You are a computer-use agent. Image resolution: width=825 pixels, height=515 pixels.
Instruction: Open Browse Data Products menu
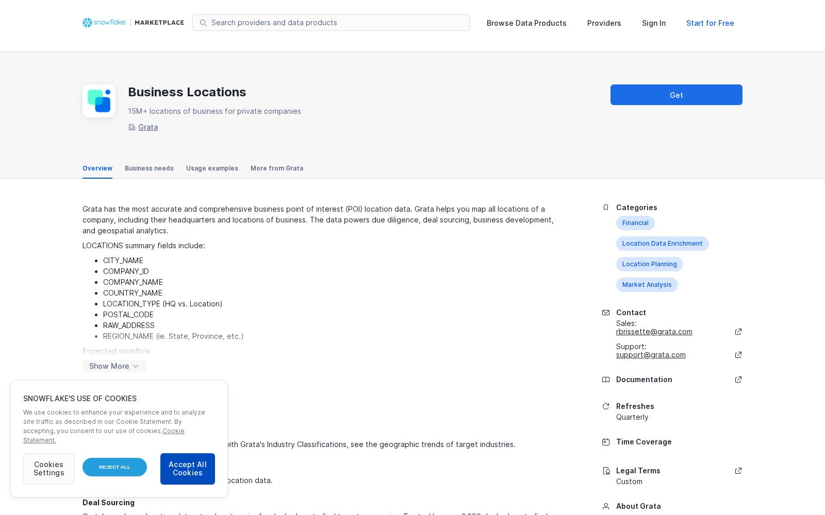(526, 23)
